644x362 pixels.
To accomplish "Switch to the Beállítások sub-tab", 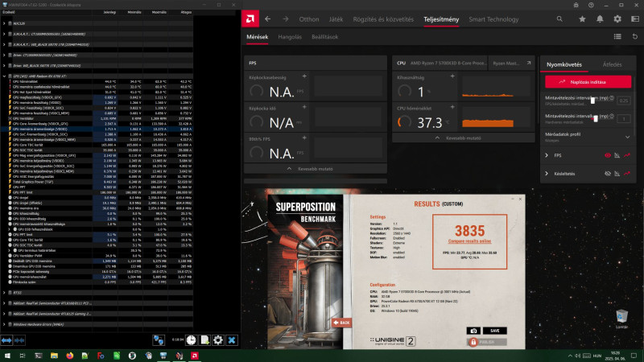I will (x=324, y=37).
